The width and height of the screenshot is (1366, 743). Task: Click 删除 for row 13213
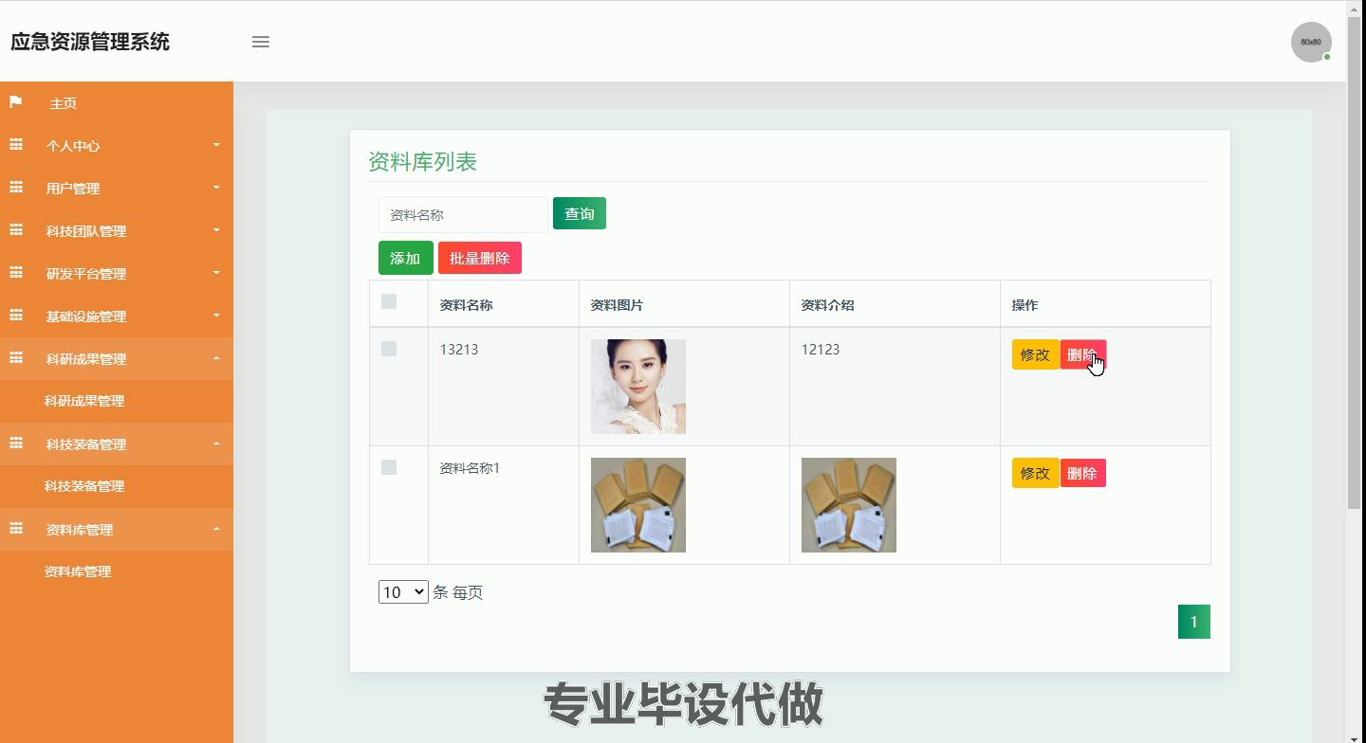[x=1082, y=354]
